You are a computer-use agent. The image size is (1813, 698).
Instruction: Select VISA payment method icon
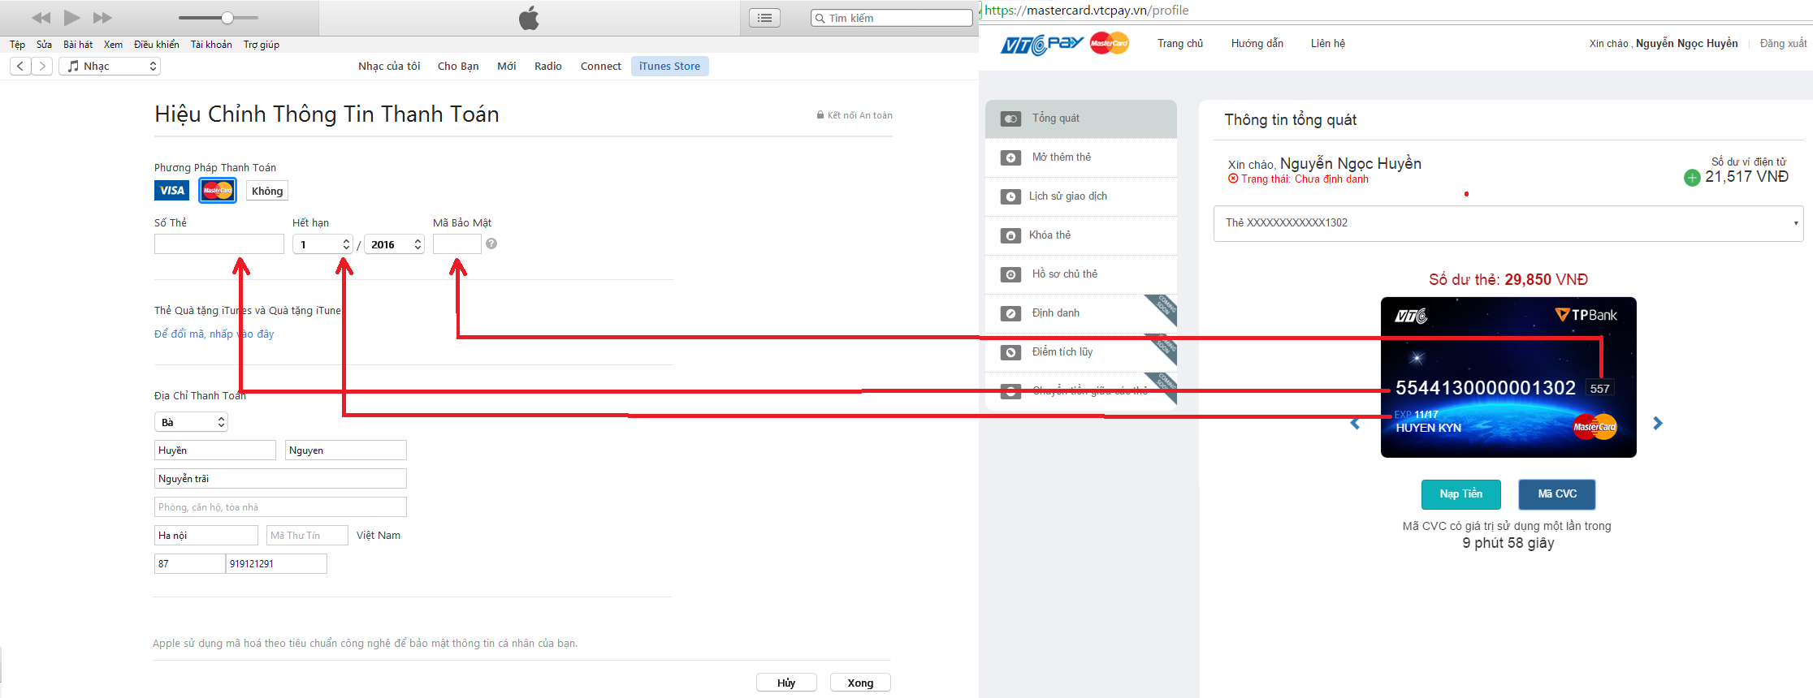pyautogui.click(x=171, y=191)
